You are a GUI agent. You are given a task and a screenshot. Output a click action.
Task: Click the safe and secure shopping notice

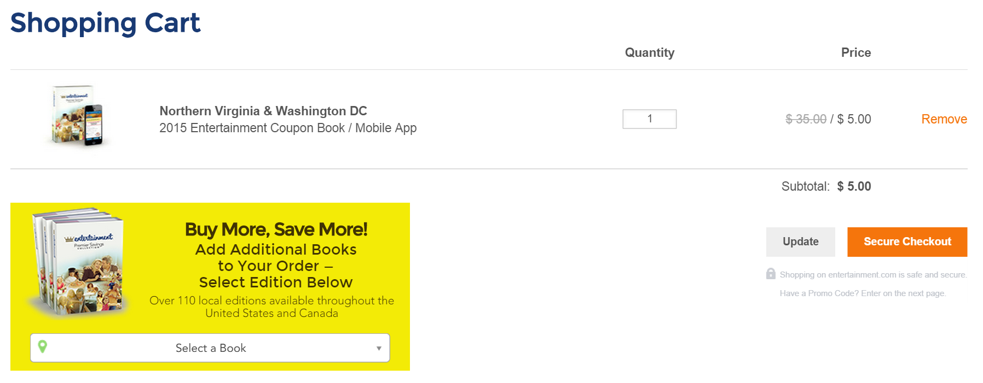[873, 275]
